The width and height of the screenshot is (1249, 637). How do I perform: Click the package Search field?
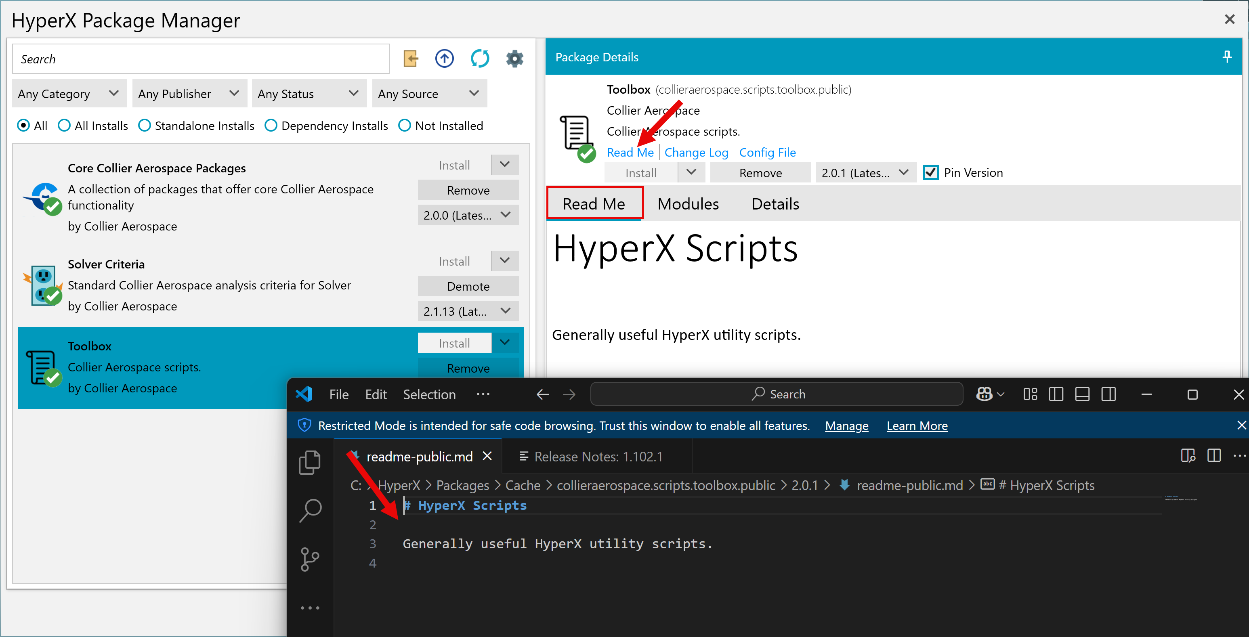coord(201,59)
